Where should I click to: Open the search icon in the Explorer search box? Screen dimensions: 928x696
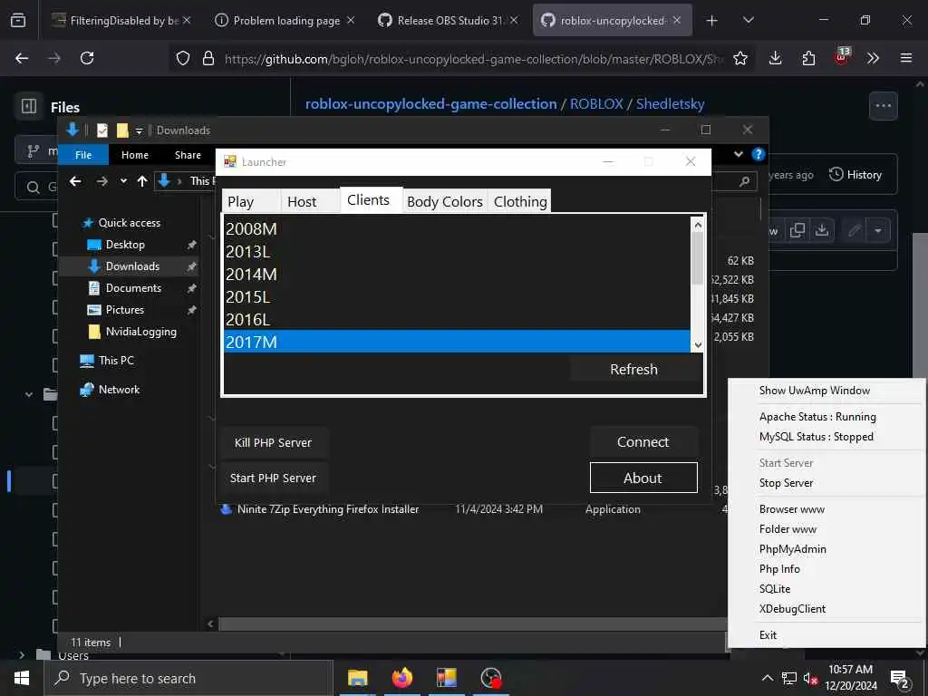point(745,181)
